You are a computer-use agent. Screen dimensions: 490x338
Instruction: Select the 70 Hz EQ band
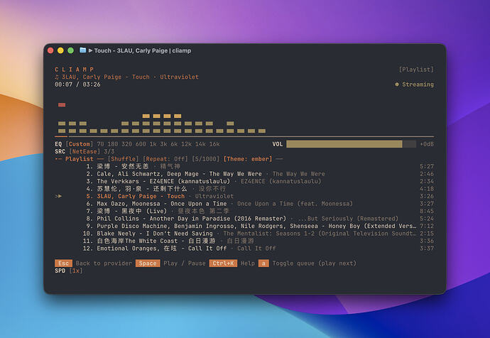pos(100,144)
